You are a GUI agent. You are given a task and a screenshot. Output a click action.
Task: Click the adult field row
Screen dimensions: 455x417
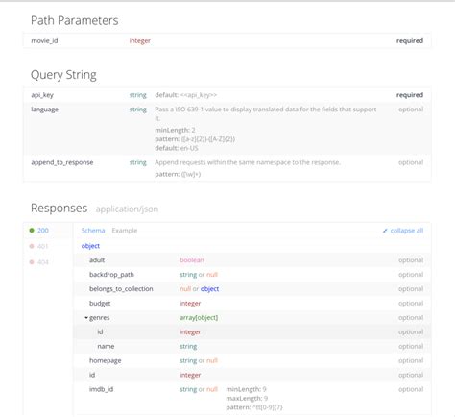click(252, 260)
